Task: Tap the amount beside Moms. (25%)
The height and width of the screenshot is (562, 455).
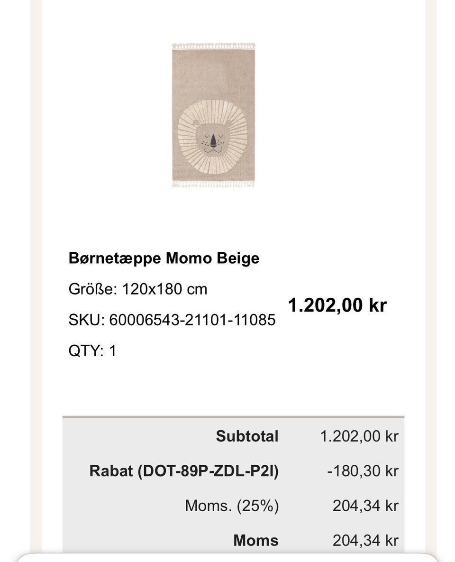Action: click(x=365, y=506)
